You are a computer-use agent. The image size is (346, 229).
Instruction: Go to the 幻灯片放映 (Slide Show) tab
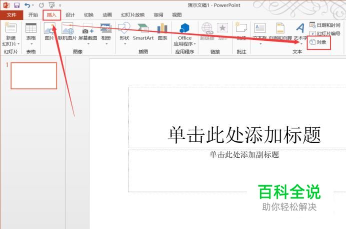click(x=133, y=15)
